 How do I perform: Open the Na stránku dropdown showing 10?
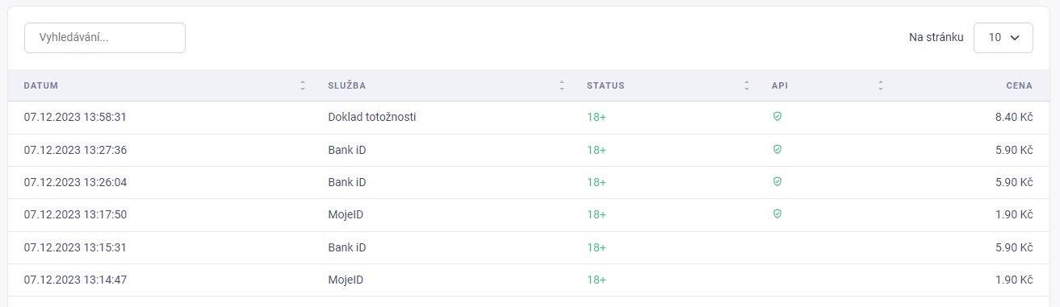1003,38
